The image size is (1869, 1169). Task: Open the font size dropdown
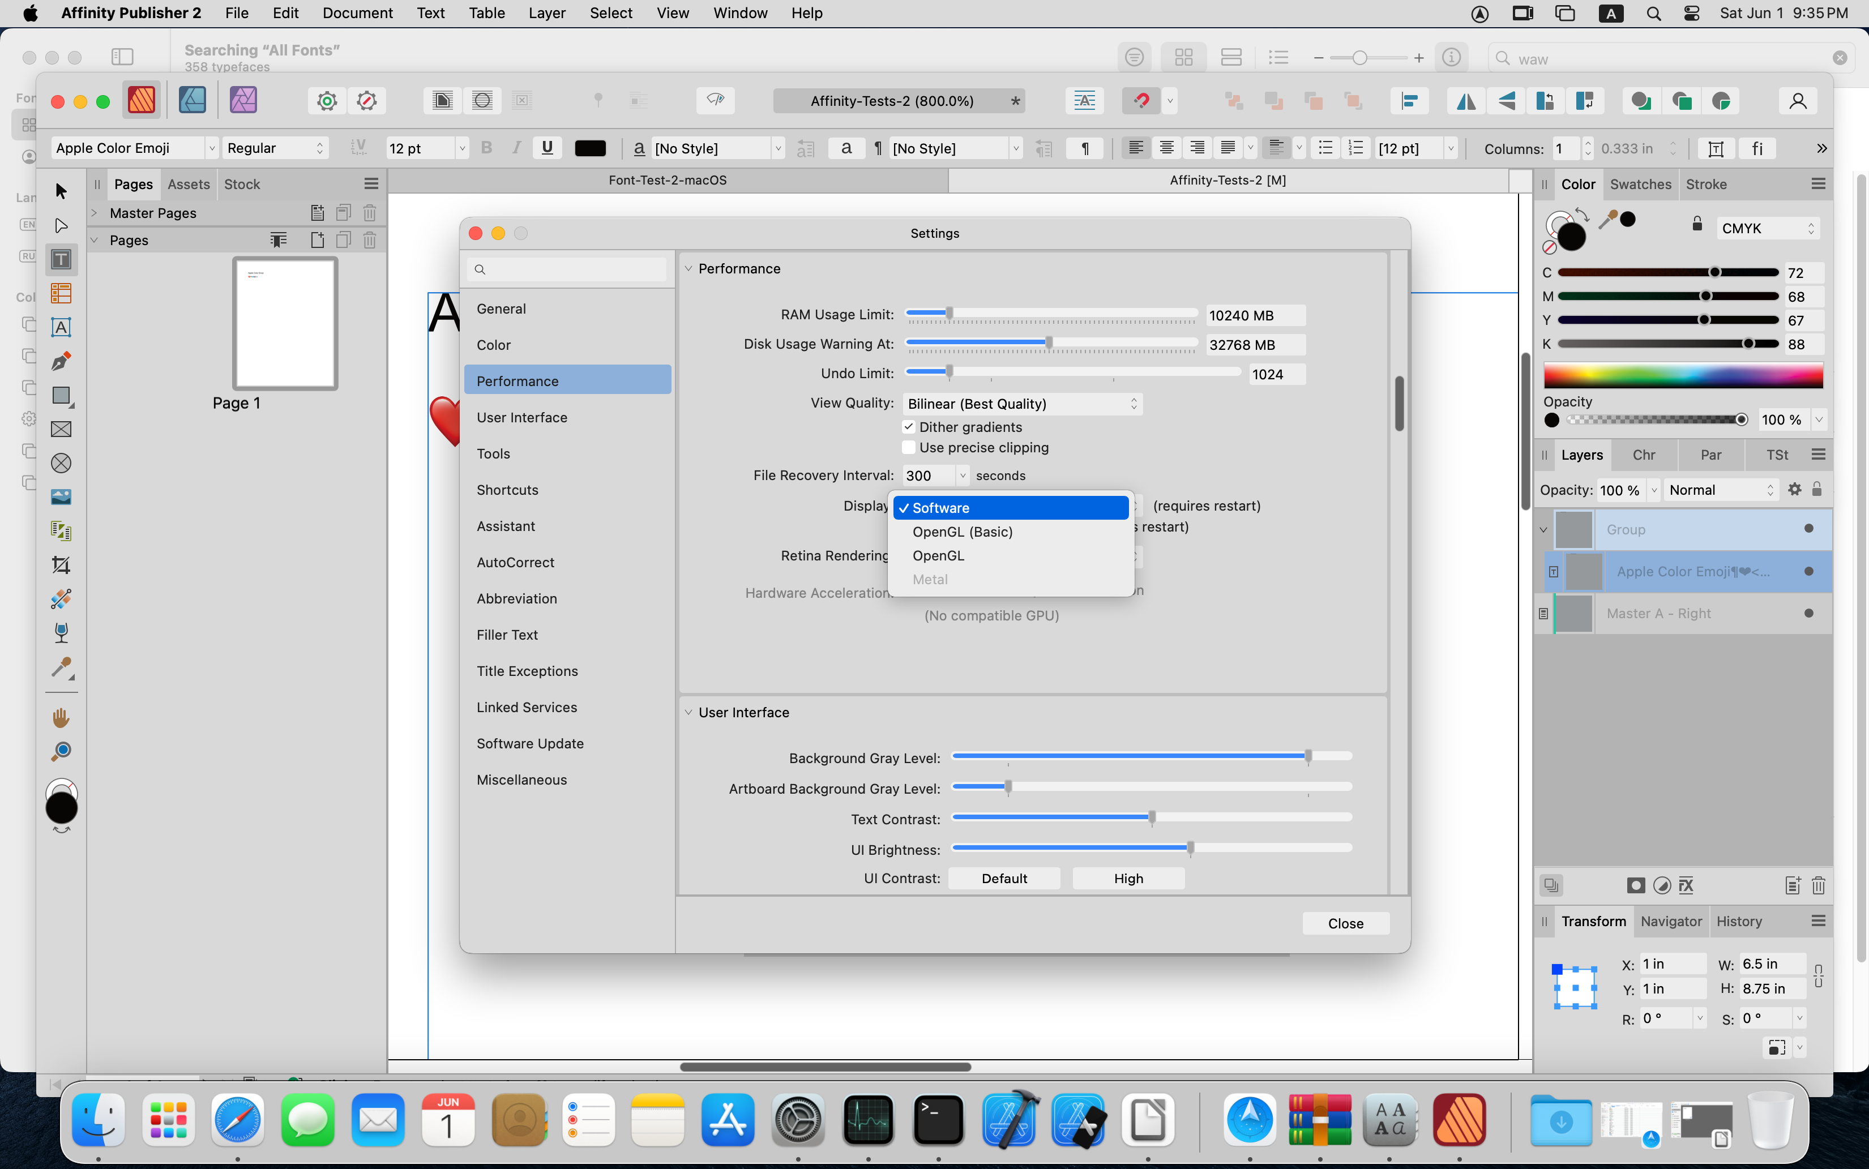point(461,148)
